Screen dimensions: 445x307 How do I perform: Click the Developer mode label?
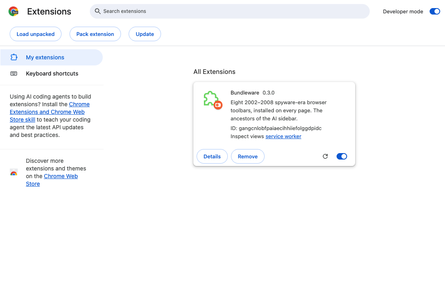point(403,12)
